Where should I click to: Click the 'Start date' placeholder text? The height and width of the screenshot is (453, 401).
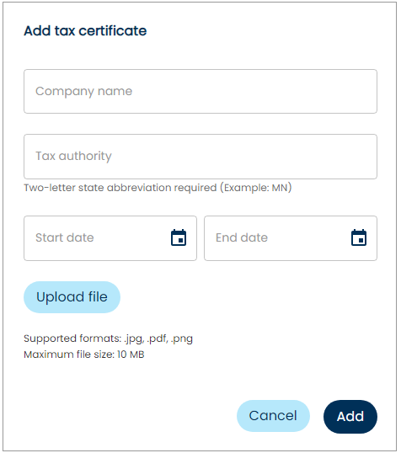tap(65, 237)
